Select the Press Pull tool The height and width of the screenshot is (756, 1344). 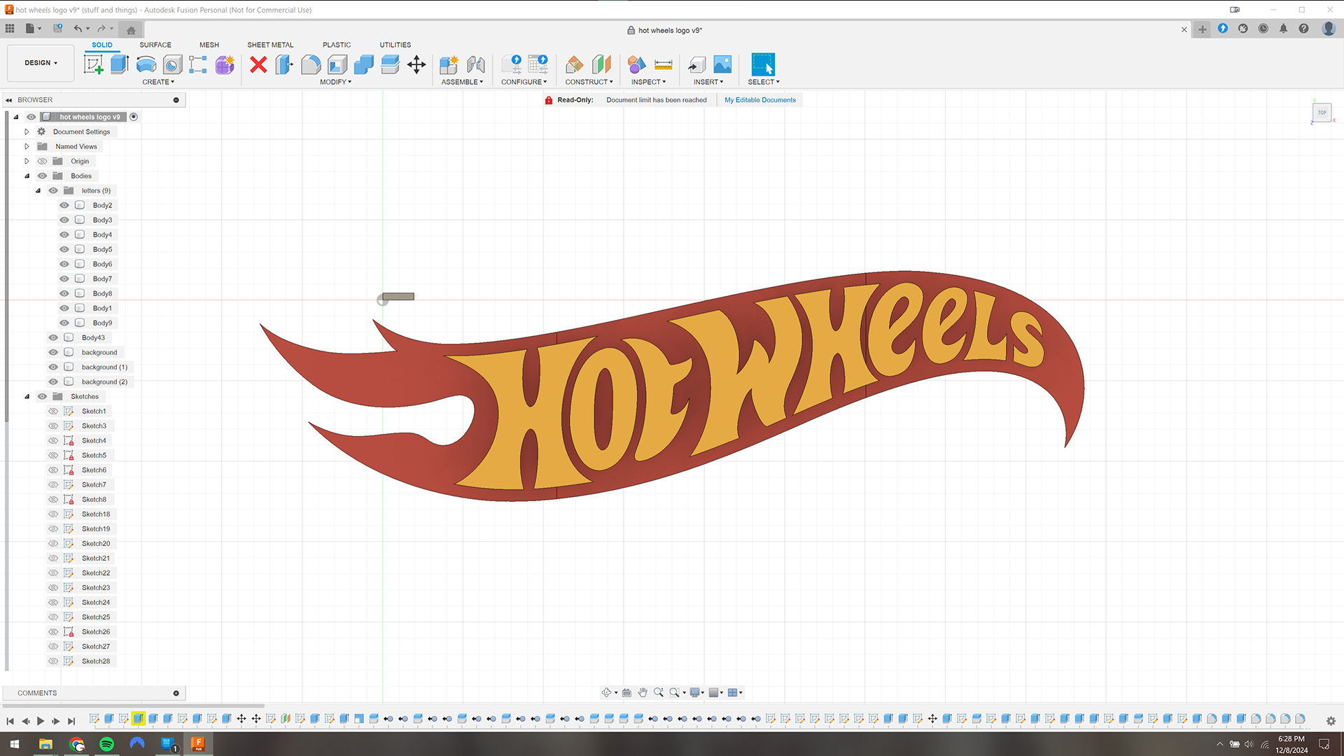(x=284, y=64)
